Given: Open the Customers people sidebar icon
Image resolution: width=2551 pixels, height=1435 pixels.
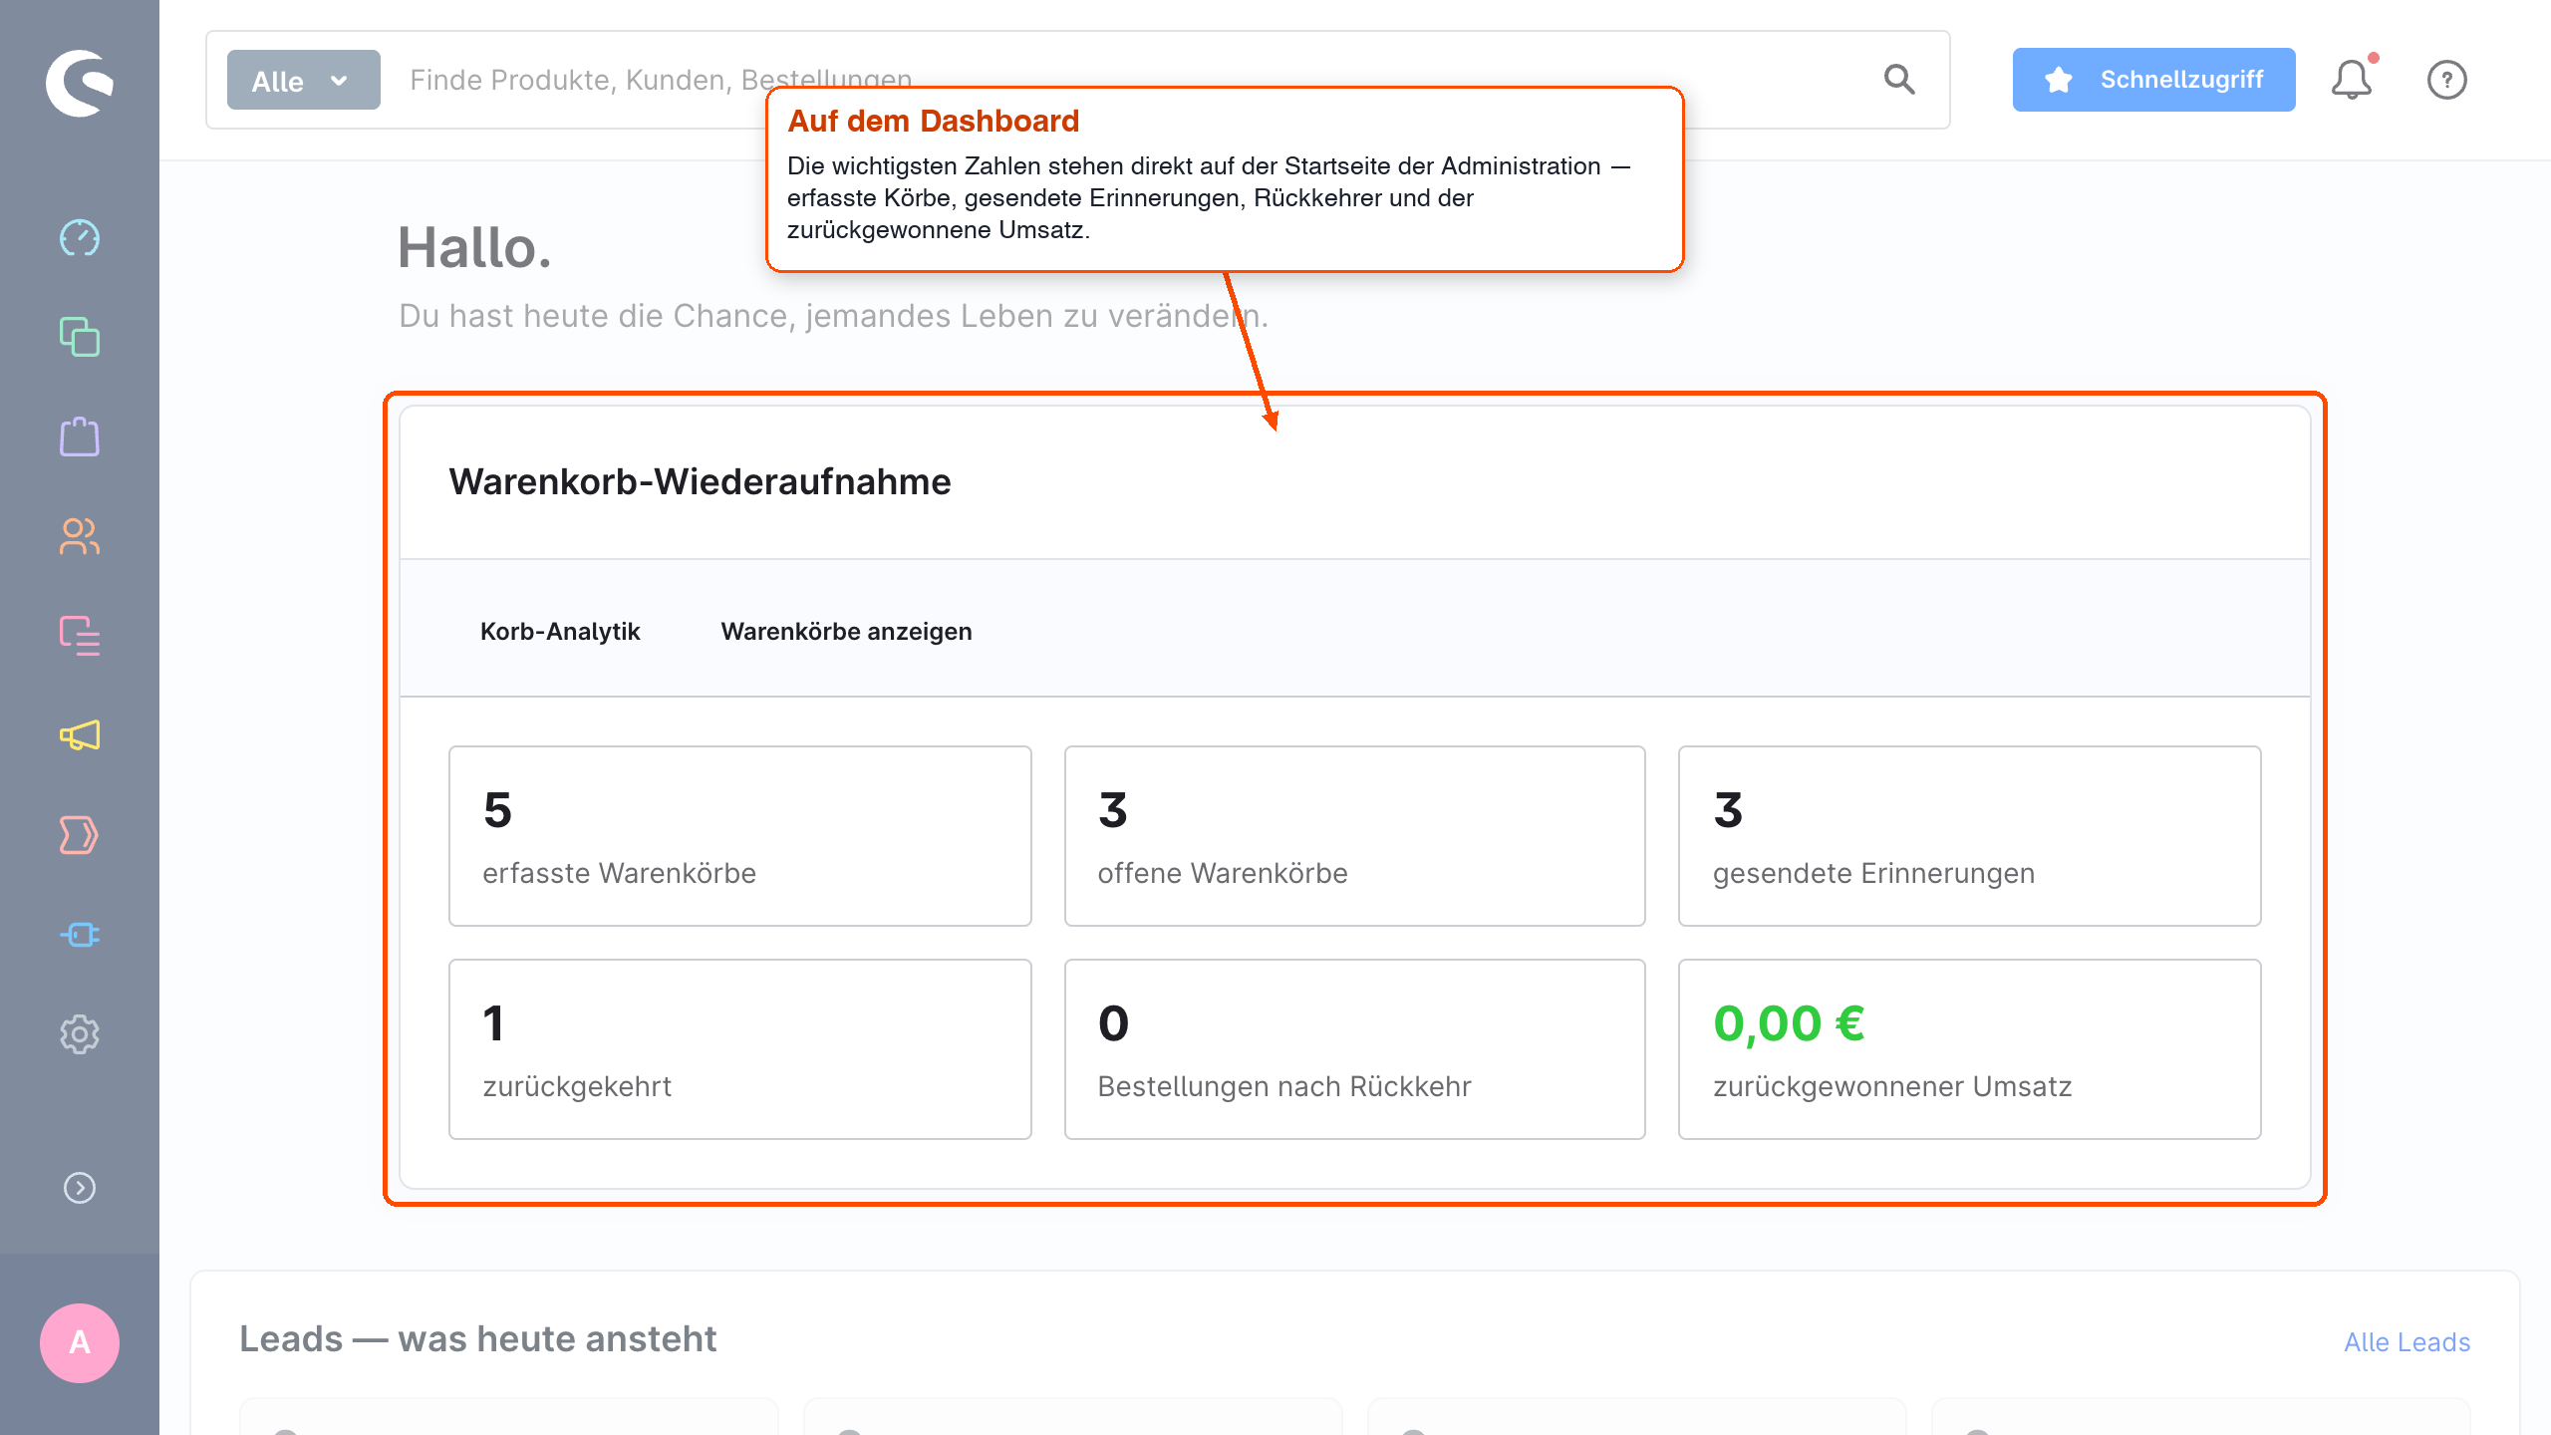Looking at the screenshot, I should pyautogui.click(x=80, y=536).
